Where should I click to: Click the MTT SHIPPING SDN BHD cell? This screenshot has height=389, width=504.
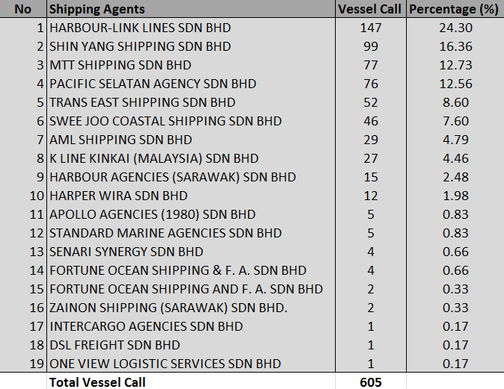tap(120, 65)
